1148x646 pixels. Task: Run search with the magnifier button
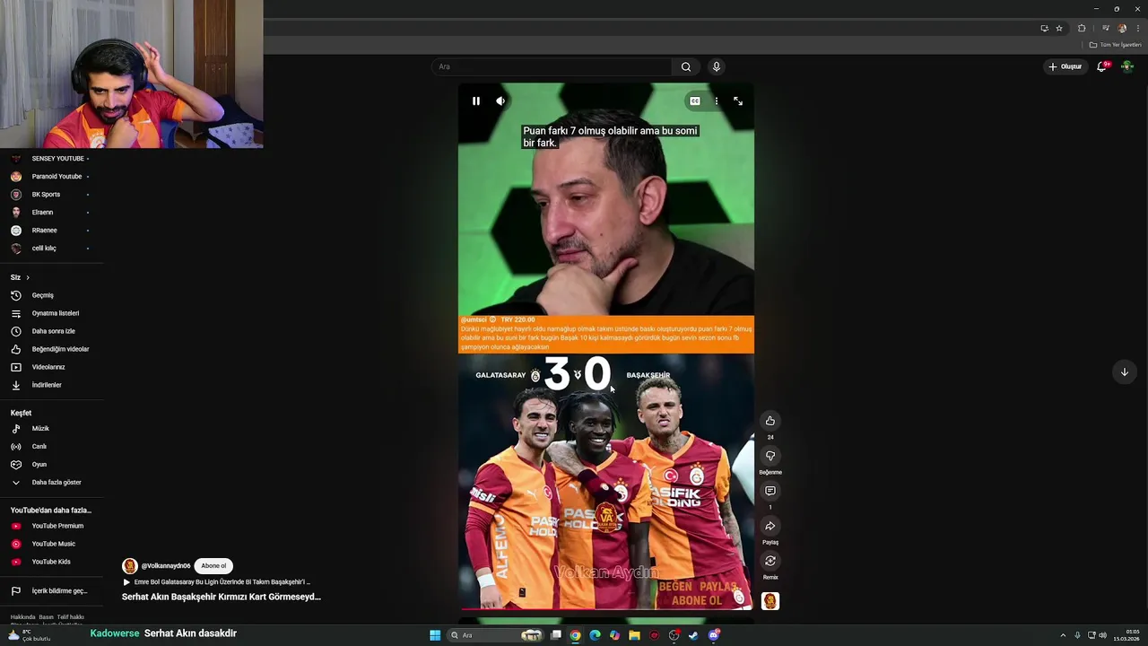click(686, 66)
